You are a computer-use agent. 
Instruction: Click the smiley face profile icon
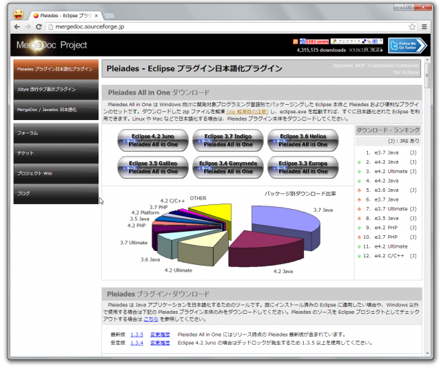click(x=19, y=14)
